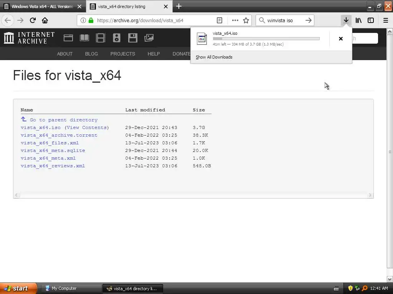Open the search engine magnifier dropdown
The image size is (393, 294).
262,20
